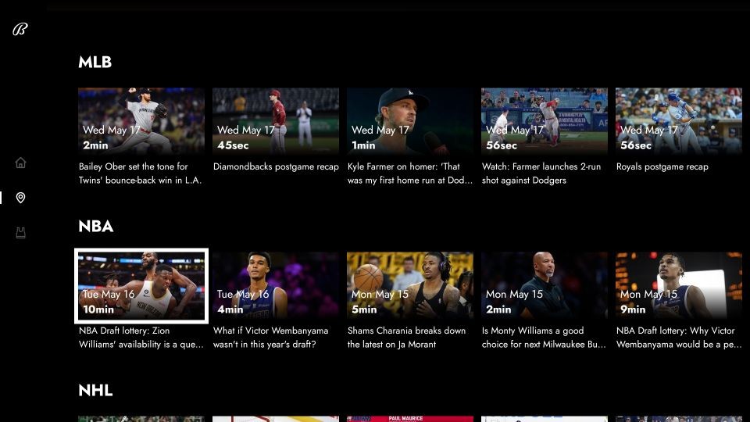Click 'Diamondbacks postgame recap' title text

tap(276, 166)
